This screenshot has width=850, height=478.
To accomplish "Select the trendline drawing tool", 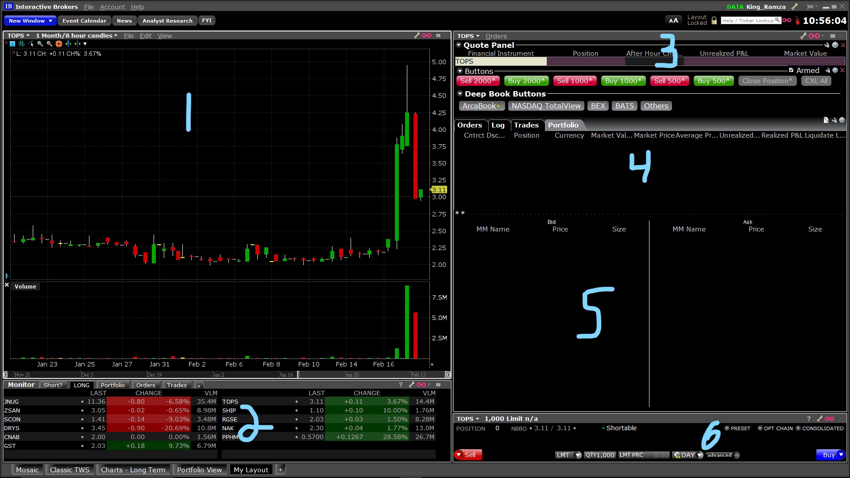I will [31, 44].
